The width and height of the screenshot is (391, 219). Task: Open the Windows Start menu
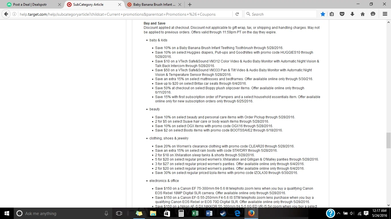coord(7,213)
